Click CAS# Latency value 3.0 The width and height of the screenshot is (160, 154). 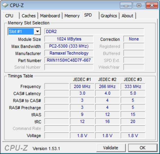(82, 93)
